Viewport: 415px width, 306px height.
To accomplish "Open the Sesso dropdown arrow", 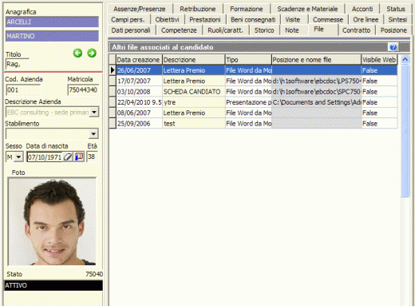I will click(18, 157).
